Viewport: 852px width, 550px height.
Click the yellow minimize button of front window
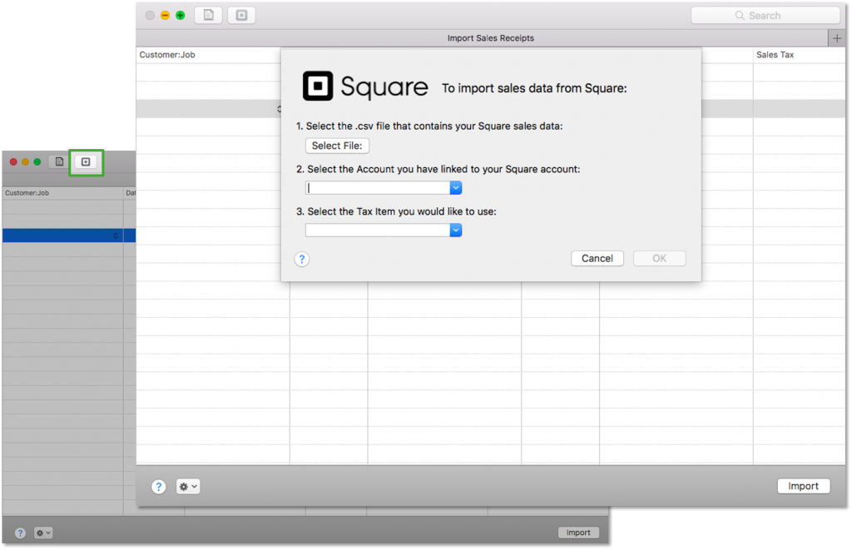pyautogui.click(x=166, y=15)
